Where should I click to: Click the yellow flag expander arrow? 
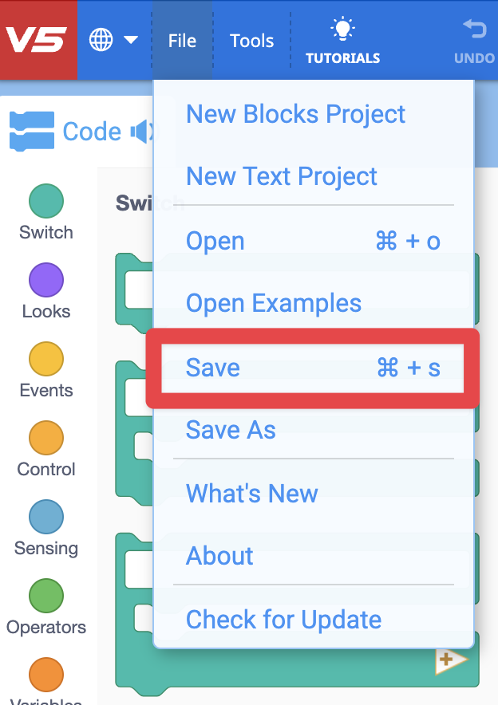point(451,660)
